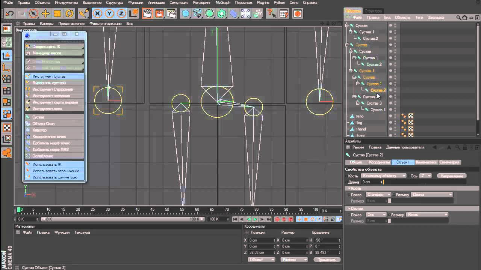Open the spline tools icon
Screen dimensions: 481x270
pyautogui.click(x=198, y=14)
